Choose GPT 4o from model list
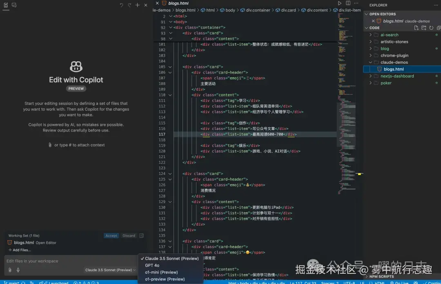The height and width of the screenshot is (284, 441). pyautogui.click(x=170, y=266)
